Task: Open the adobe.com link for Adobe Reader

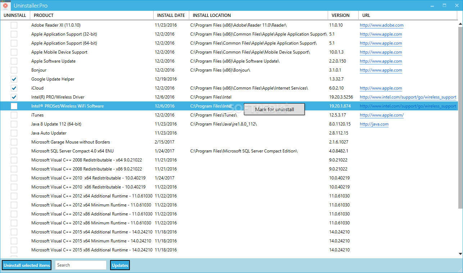Action: pos(381,25)
